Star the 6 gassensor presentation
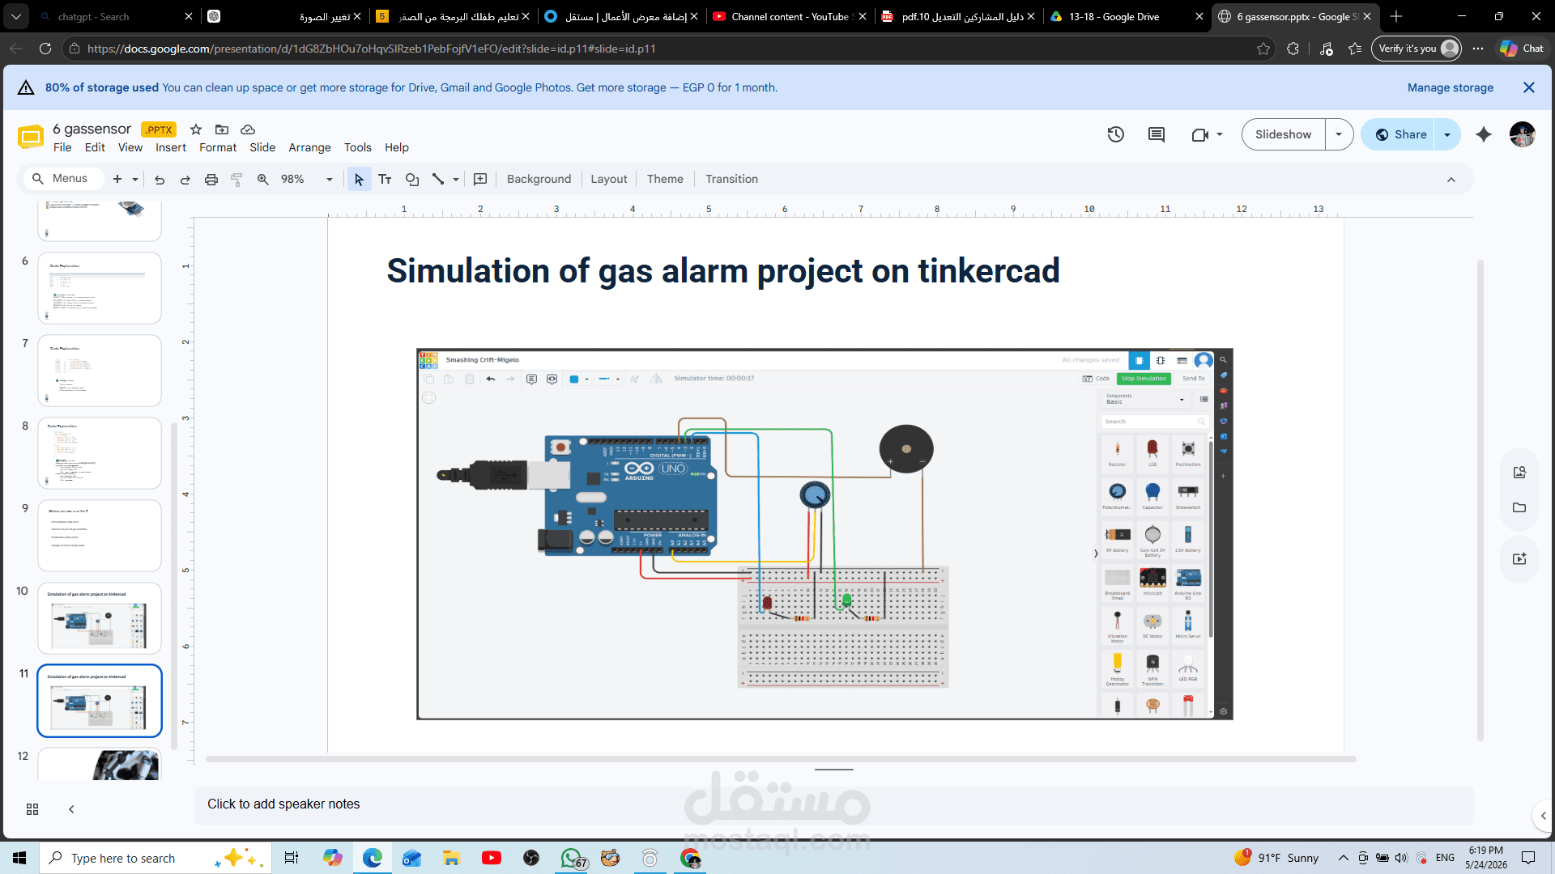The width and height of the screenshot is (1555, 874). click(196, 129)
